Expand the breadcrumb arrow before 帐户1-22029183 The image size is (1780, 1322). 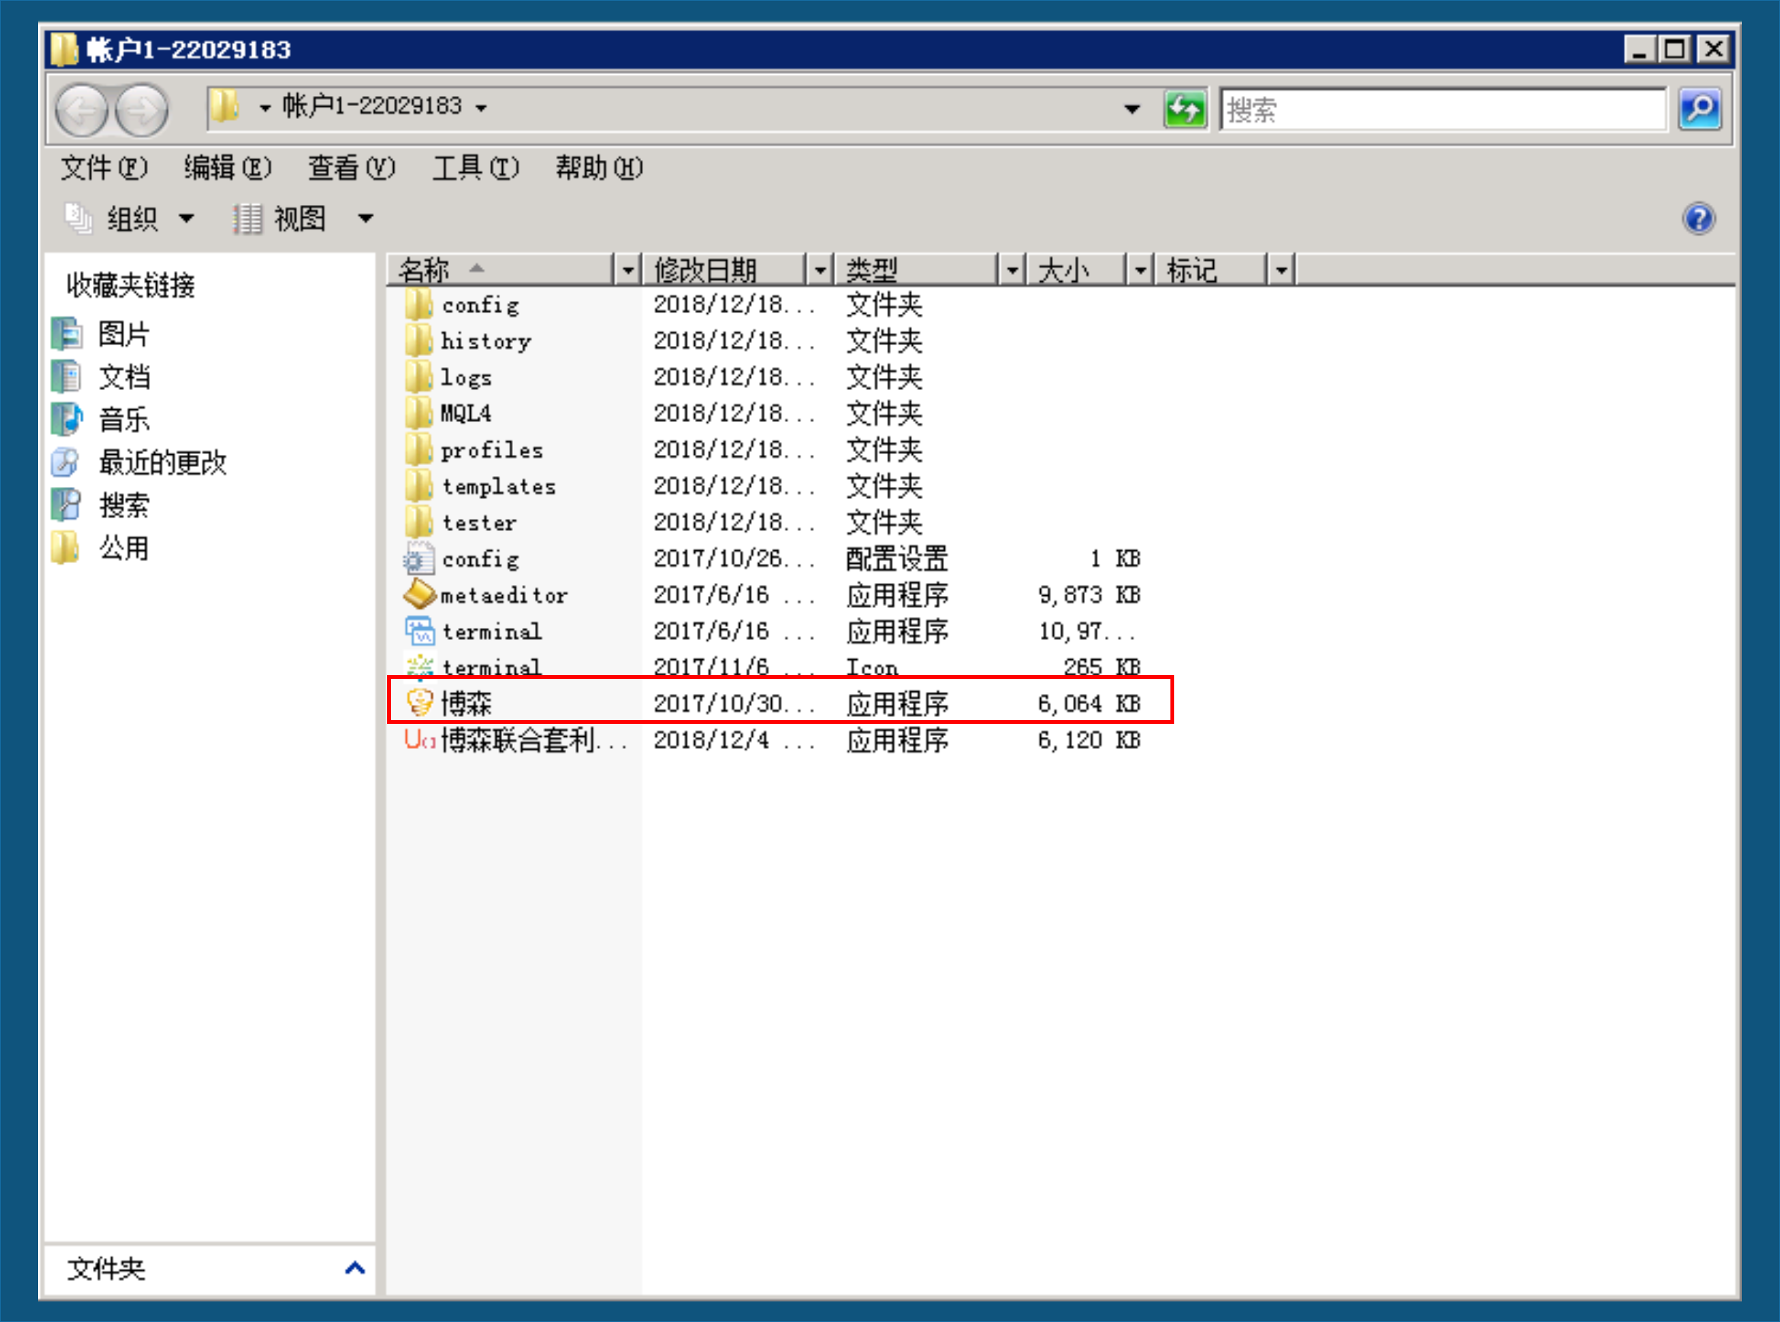point(265,108)
